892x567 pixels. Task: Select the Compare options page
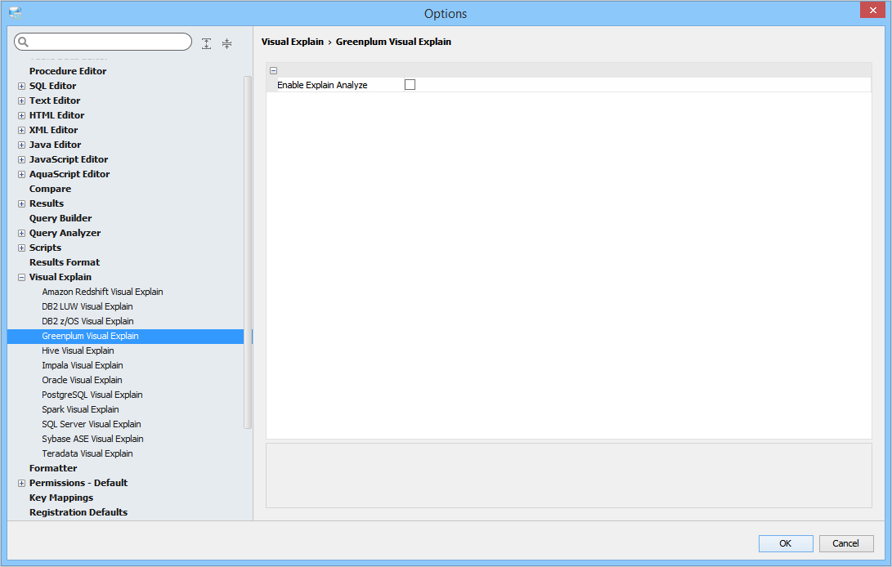coord(50,189)
